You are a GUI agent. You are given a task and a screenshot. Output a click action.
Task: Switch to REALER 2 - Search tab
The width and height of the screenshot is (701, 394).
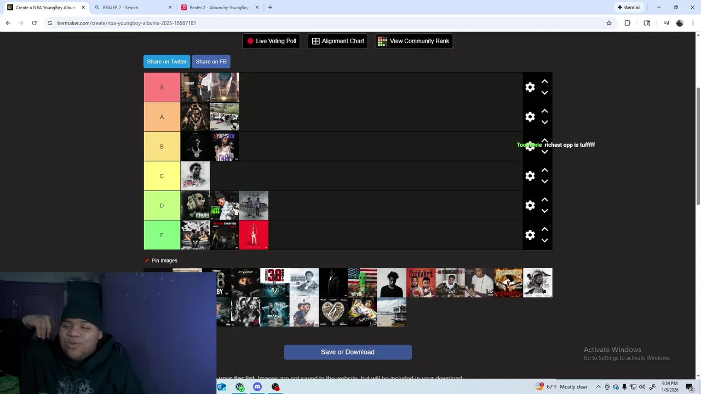133,8
